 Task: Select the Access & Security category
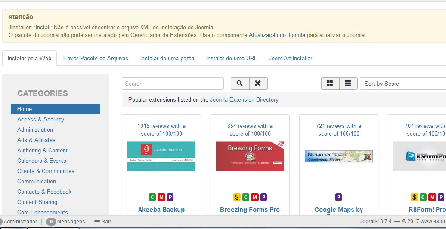point(40,120)
